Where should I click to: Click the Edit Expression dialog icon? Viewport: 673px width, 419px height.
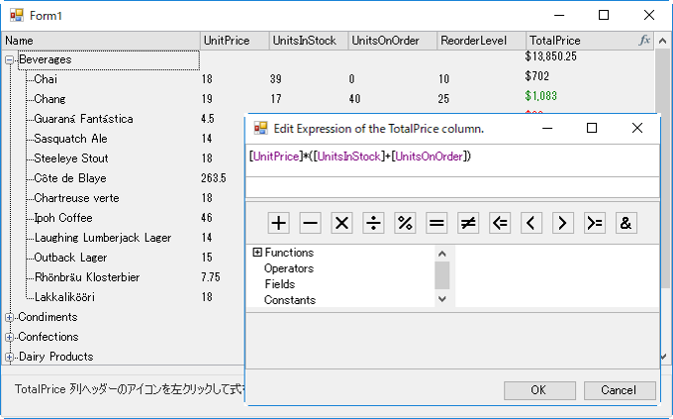click(260, 128)
